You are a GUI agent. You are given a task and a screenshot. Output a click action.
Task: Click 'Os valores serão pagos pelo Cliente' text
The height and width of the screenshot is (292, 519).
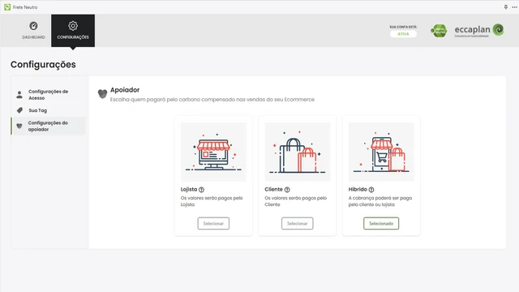click(x=295, y=201)
